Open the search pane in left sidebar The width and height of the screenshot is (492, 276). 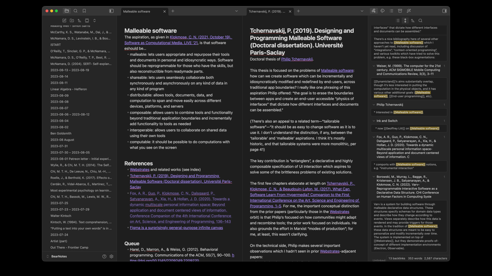75,11
